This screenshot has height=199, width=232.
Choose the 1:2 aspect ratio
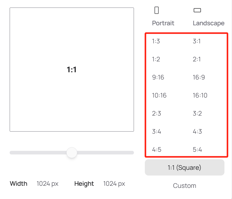pyautogui.click(x=156, y=59)
